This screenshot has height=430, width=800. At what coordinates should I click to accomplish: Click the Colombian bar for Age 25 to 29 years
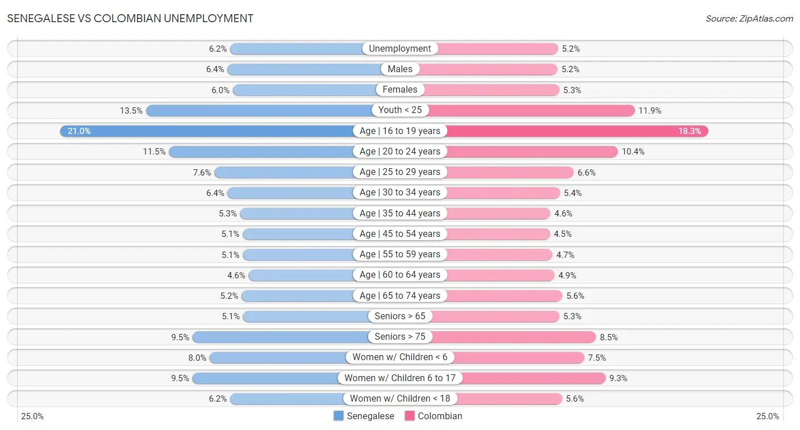click(x=509, y=172)
